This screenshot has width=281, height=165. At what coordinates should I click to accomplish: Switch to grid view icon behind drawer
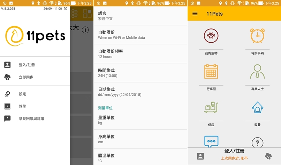pyautogui.click(x=87, y=14)
